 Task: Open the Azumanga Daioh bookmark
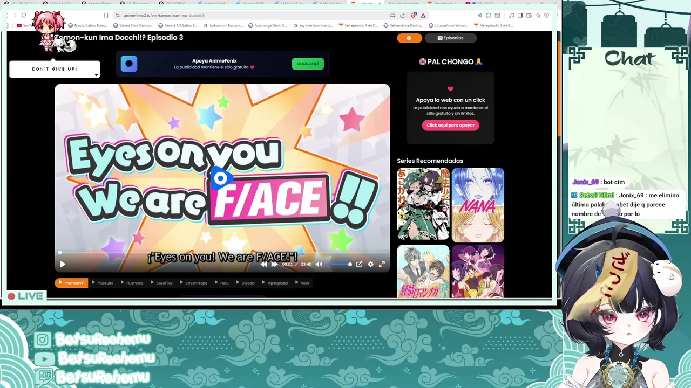268,25
